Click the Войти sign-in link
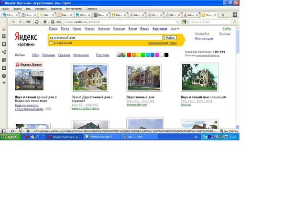This screenshot has height=204, width=306. pos(227,29)
